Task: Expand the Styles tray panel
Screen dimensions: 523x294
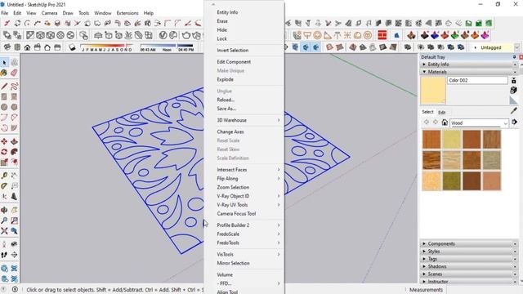Action: tap(469, 252)
